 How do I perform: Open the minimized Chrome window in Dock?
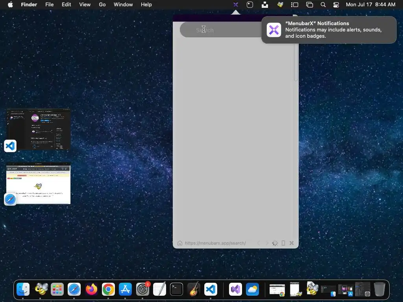coord(277,290)
